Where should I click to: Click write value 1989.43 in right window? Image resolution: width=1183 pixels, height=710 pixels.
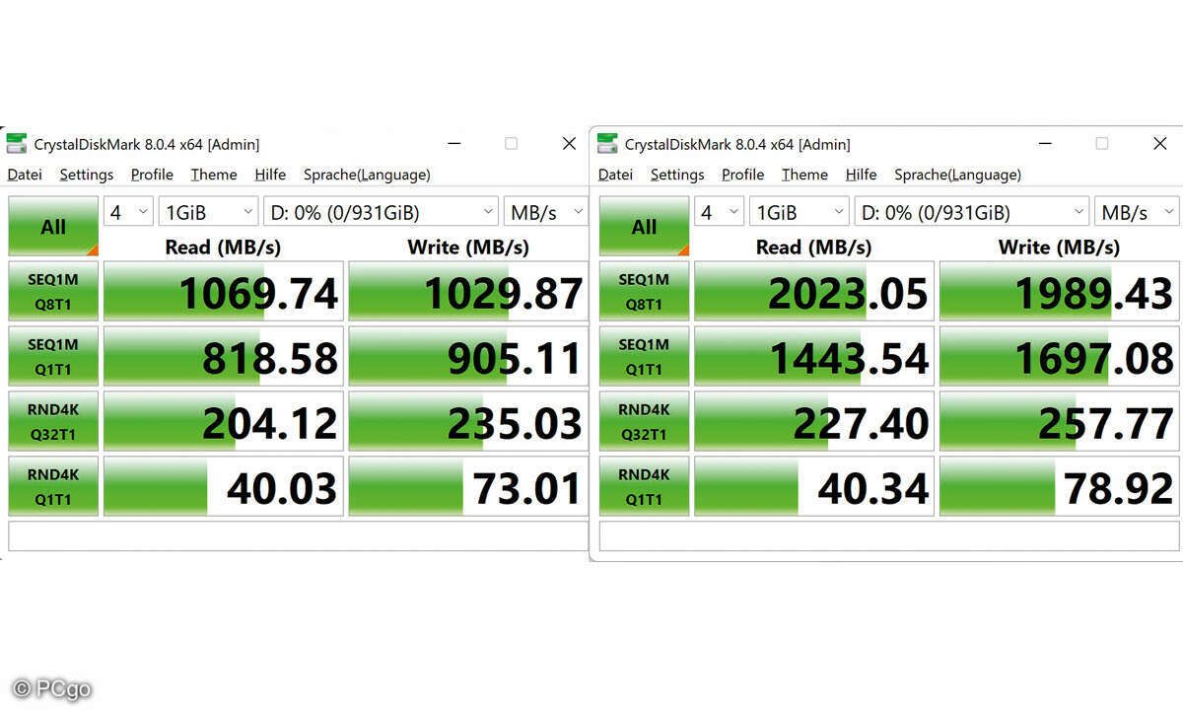1059,292
